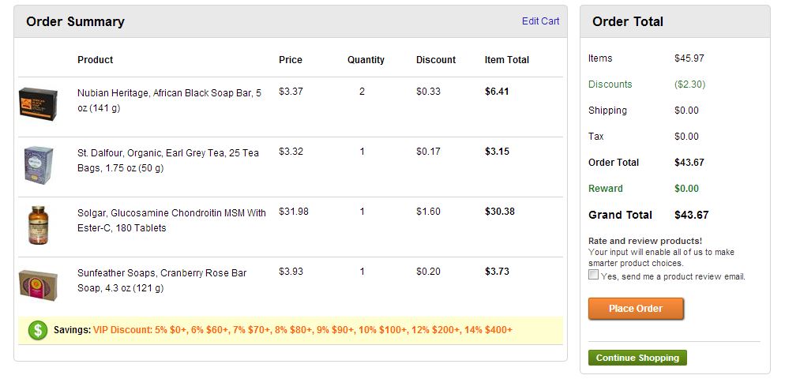785x379 pixels.
Task: Click the Item Total column header
Action: (x=506, y=60)
